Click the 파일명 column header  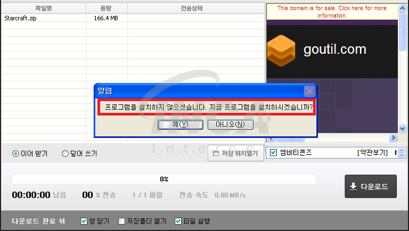click(44, 8)
